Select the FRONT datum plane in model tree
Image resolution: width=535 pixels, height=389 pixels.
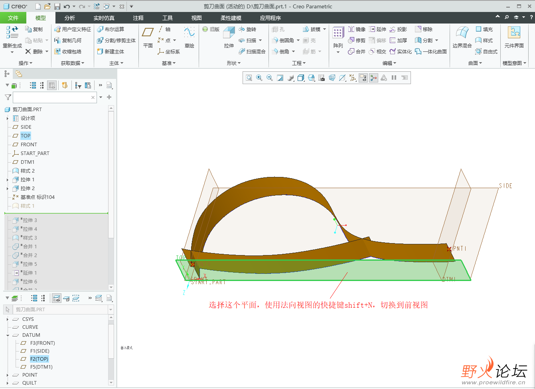pos(29,145)
